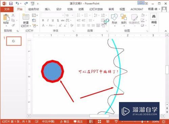Toggle Underline formatting
This screenshot has width=169, height=124.
[53, 20]
